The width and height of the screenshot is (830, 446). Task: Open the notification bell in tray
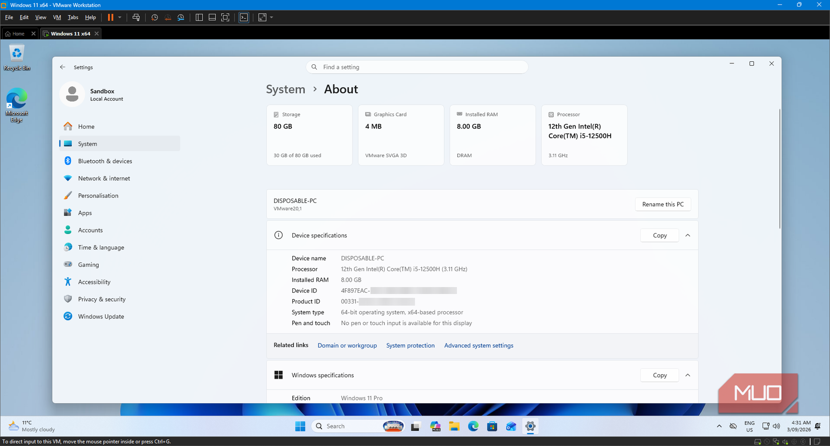point(818,426)
